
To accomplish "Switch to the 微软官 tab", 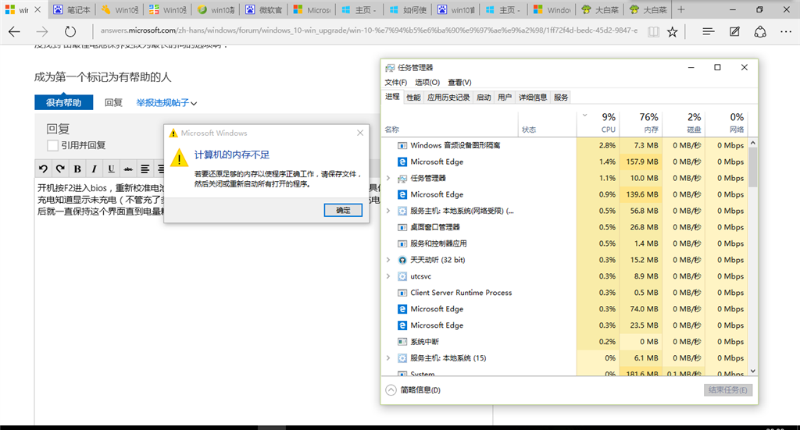I will tap(263, 9).
